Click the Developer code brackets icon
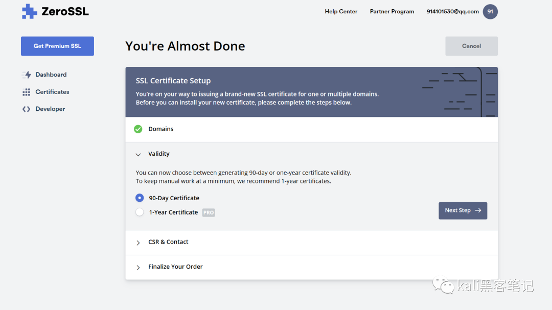This screenshot has height=310, width=552. pos(27,109)
